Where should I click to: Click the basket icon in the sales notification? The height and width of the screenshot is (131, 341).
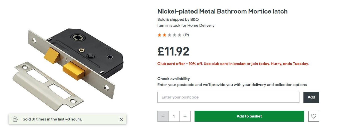[15, 119]
